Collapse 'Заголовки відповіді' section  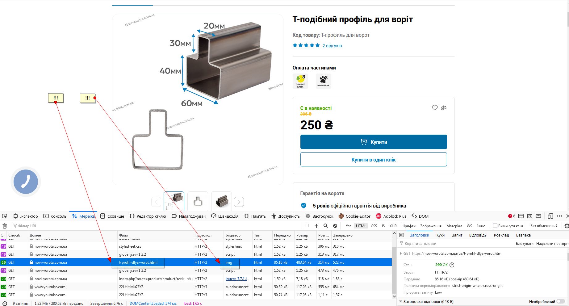coord(400,302)
